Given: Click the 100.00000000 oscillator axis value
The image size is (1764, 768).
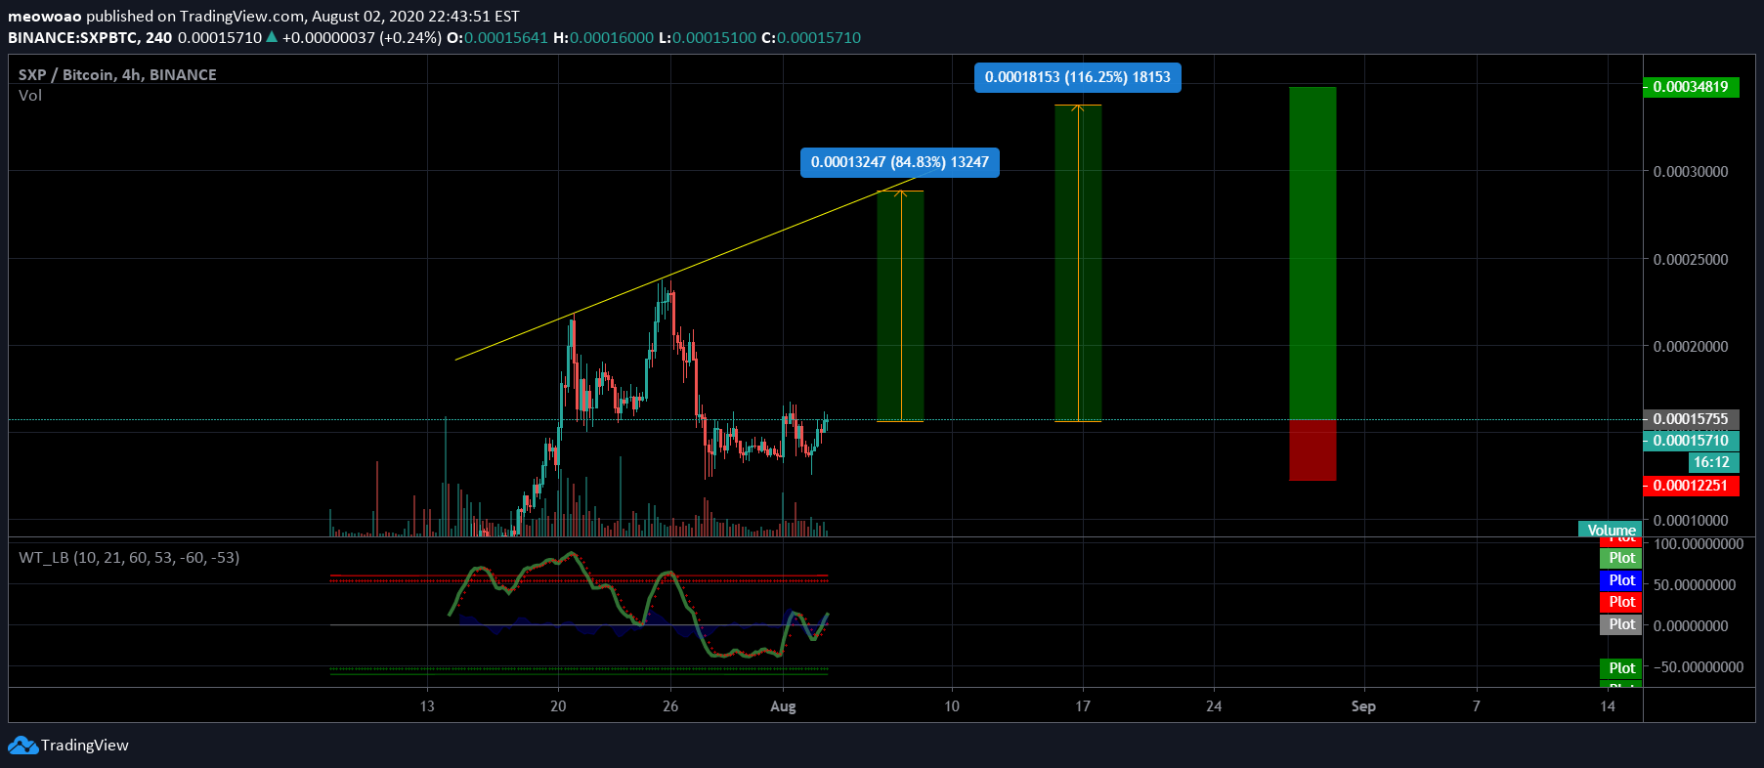Looking at the screenshot, I should (x=1698, y=544).
